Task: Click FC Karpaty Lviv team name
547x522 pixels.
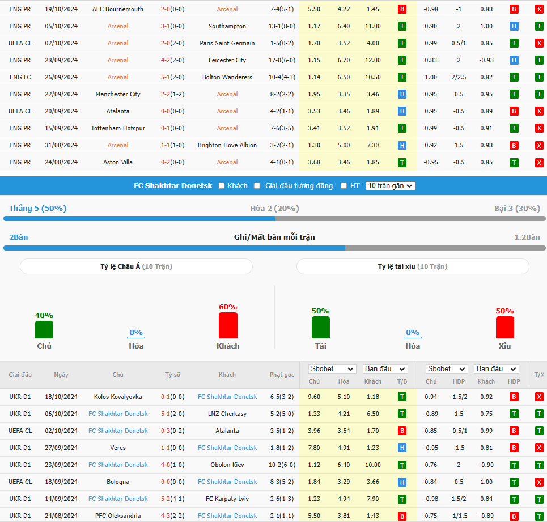Action: [x=227, y=499]
